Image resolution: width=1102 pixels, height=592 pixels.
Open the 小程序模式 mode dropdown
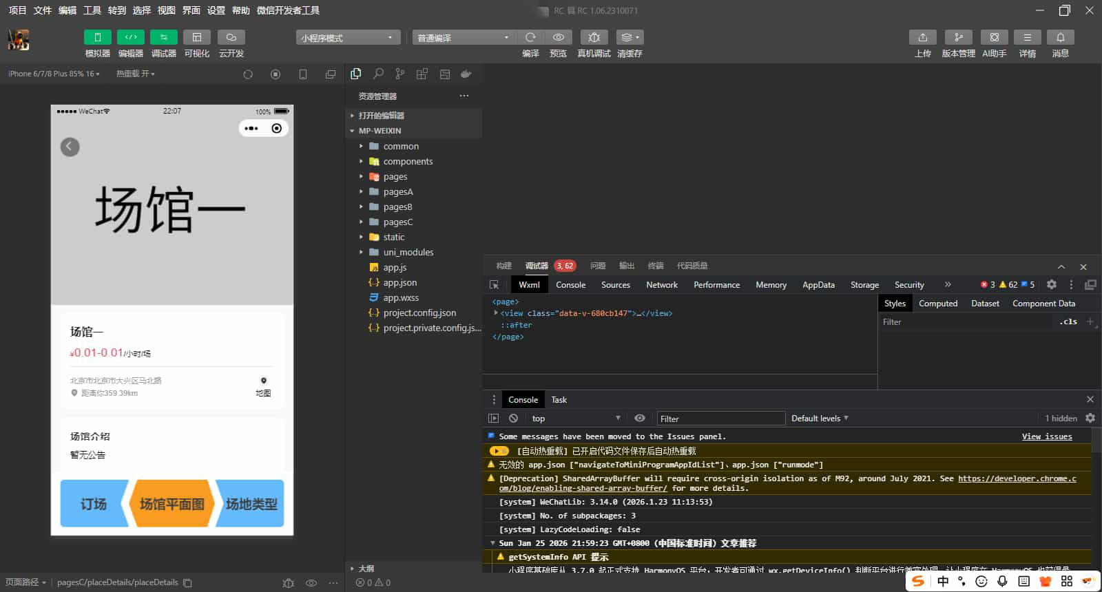(348, 38)
